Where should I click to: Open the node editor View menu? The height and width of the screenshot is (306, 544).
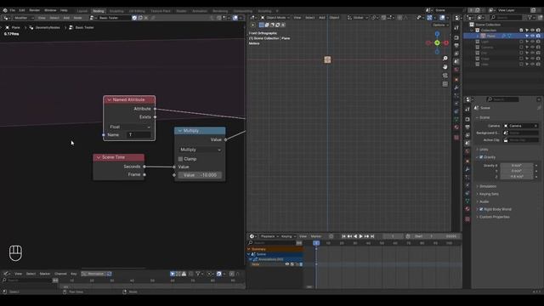click(42, 18)
